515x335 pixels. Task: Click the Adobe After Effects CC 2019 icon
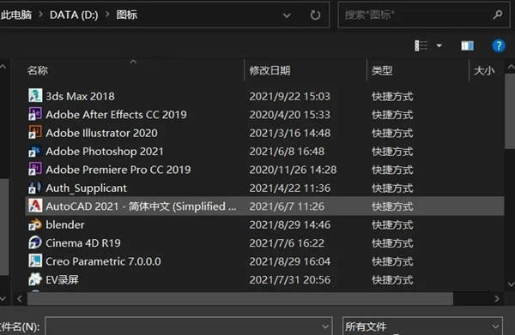click(35, 114)
